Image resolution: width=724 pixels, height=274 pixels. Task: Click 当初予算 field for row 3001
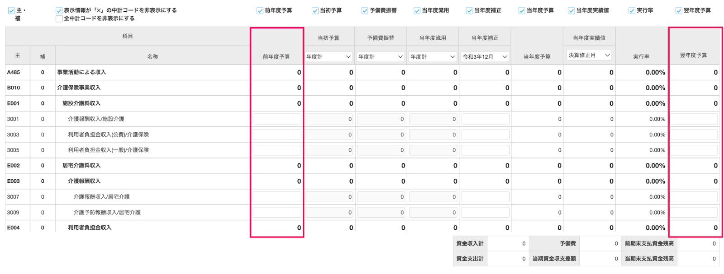point(329,119)
